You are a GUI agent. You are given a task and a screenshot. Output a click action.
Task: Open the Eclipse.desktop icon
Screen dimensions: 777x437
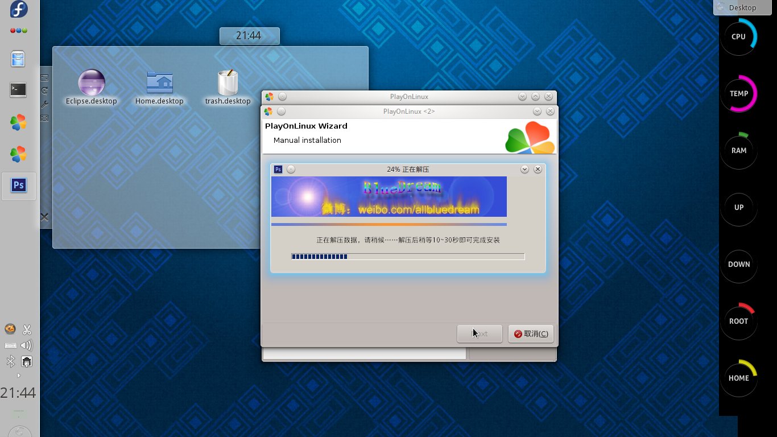[x=92, y=87]
